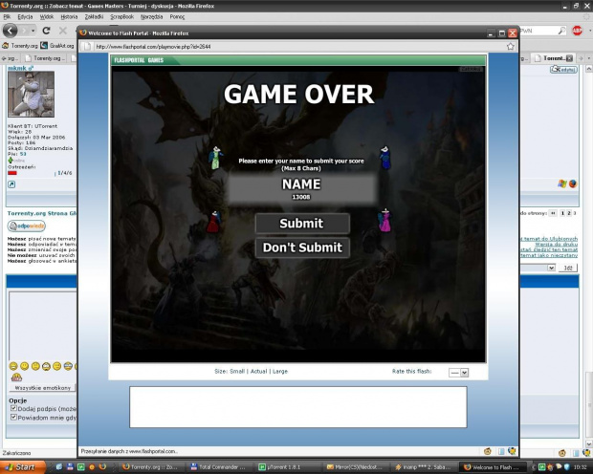Click the Start button
This screenshot has width=593, height=474.
[x=23, y=467]
